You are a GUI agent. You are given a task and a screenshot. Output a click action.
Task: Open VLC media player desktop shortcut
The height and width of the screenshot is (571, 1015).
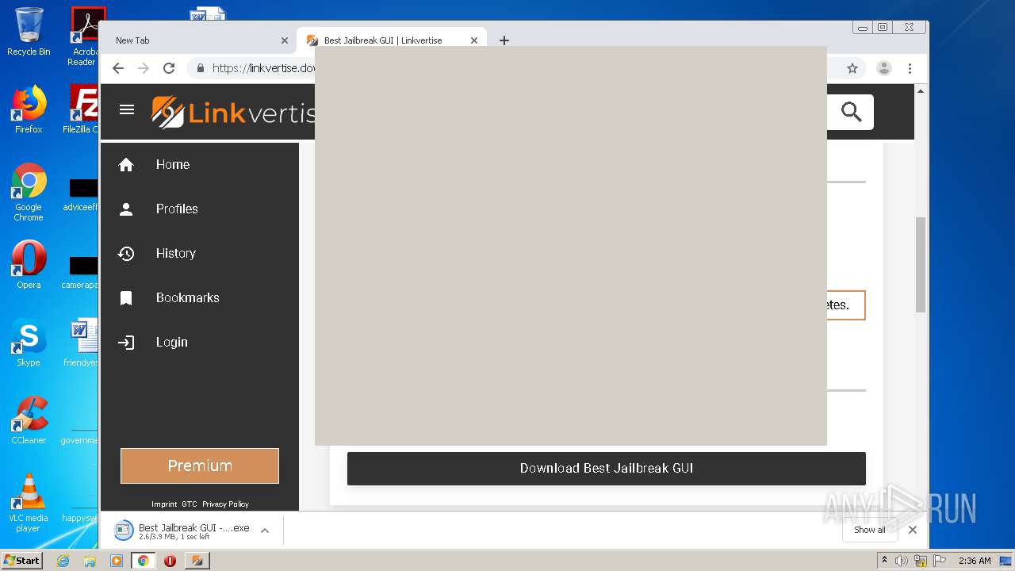[29, 503]
